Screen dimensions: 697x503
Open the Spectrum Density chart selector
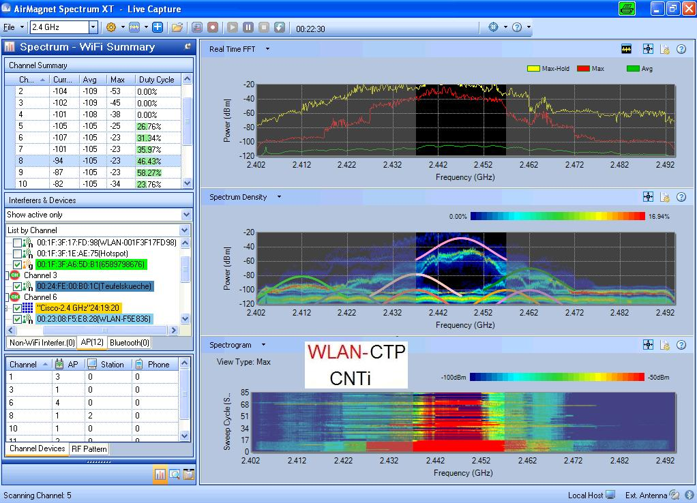pos(279,197)
